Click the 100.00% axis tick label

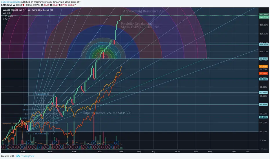[x=264, y=51]
